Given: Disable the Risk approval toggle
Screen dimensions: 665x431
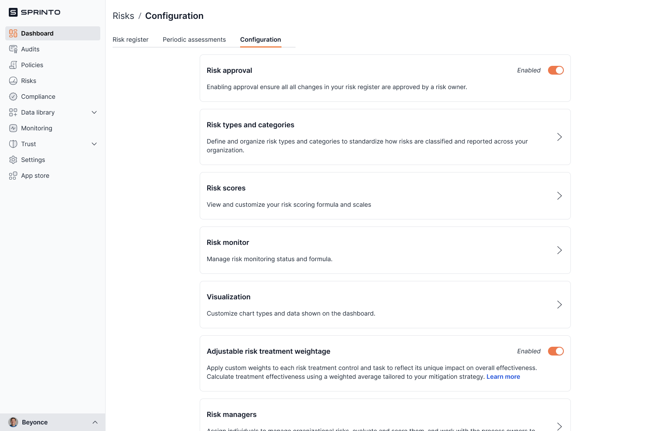Looking at the screenshot, I should coord(555,70).
